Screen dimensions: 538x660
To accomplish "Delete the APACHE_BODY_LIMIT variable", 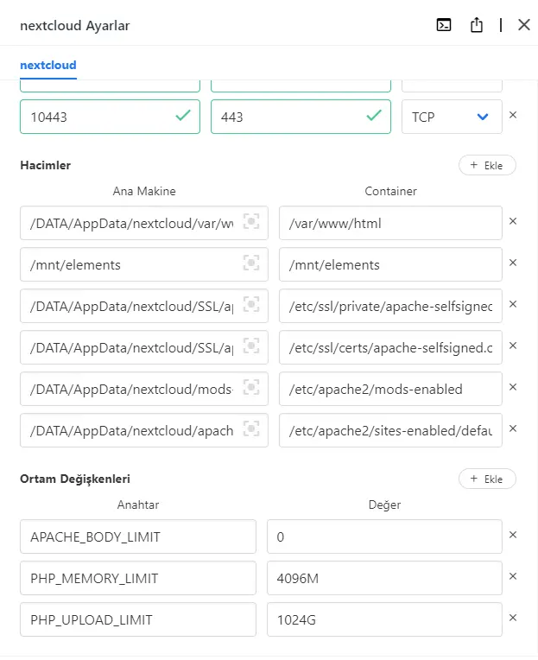I will pos(513,535).
